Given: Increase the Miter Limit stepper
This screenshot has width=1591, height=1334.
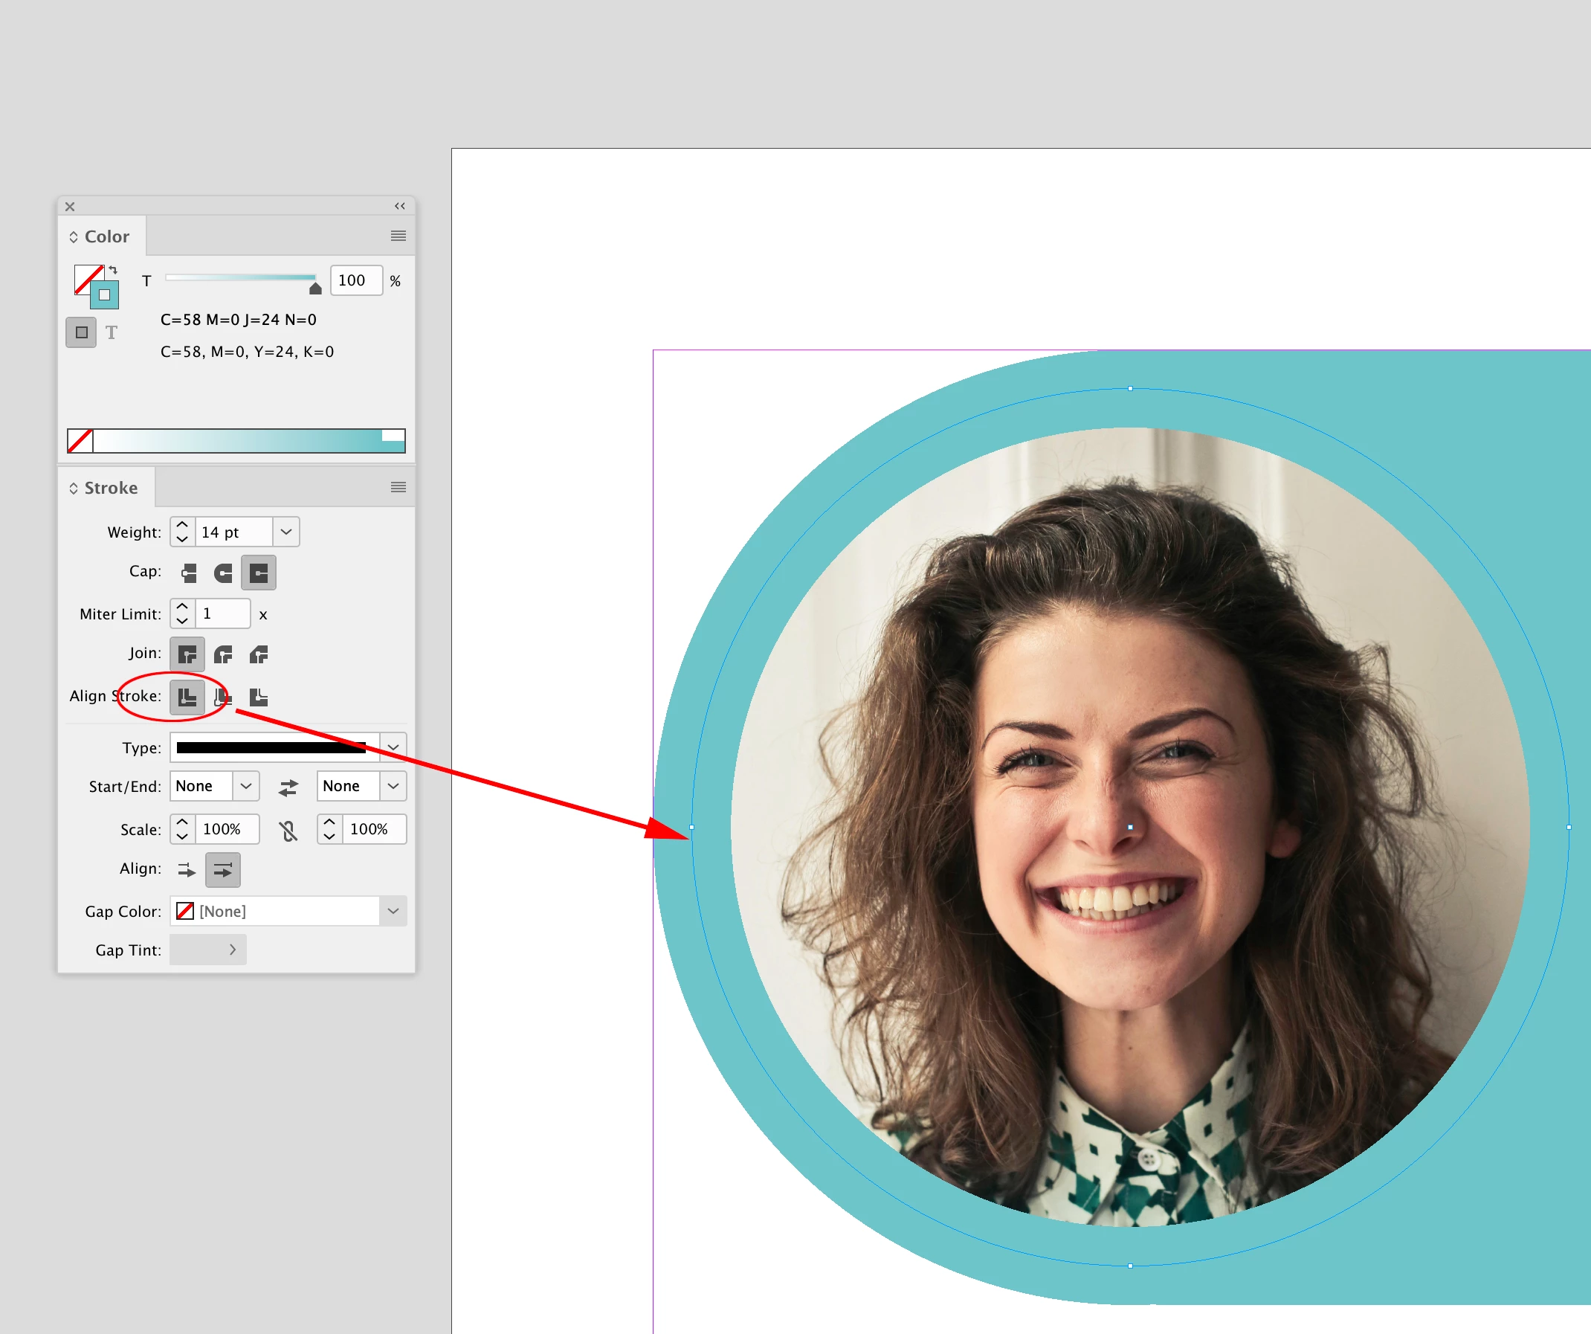Looking at the screenshot, I should 182,606.
